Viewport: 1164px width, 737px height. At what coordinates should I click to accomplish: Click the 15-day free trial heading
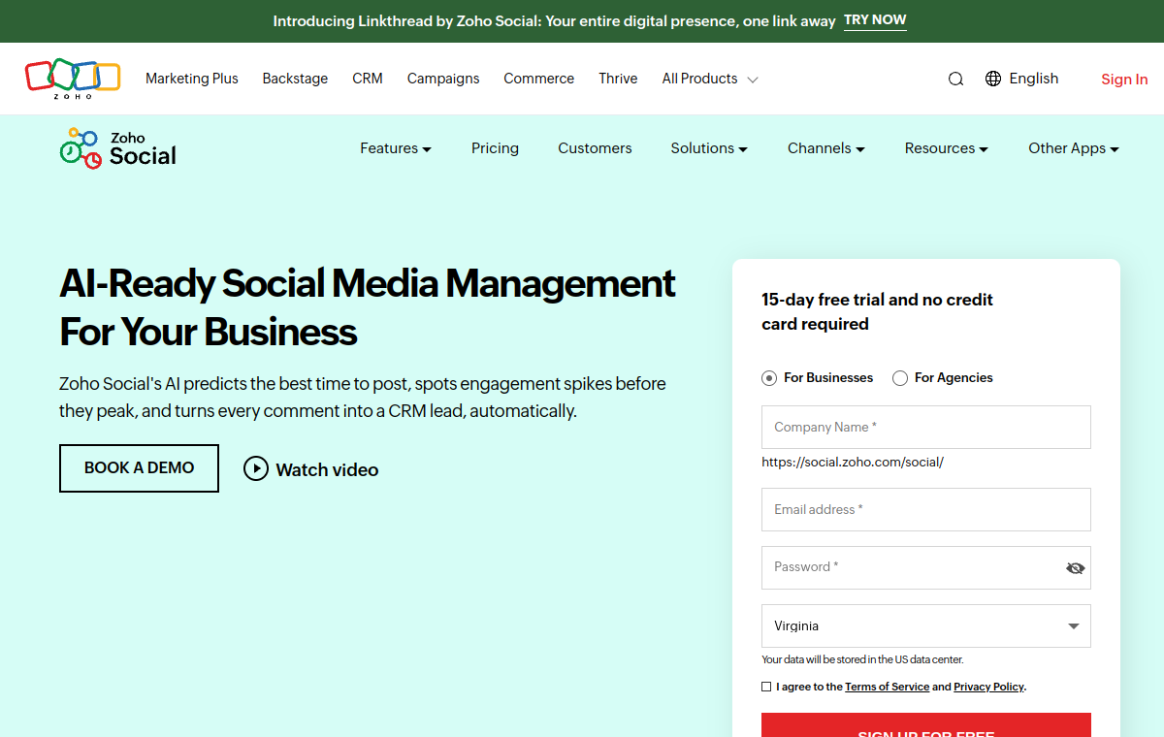point(877,312)
